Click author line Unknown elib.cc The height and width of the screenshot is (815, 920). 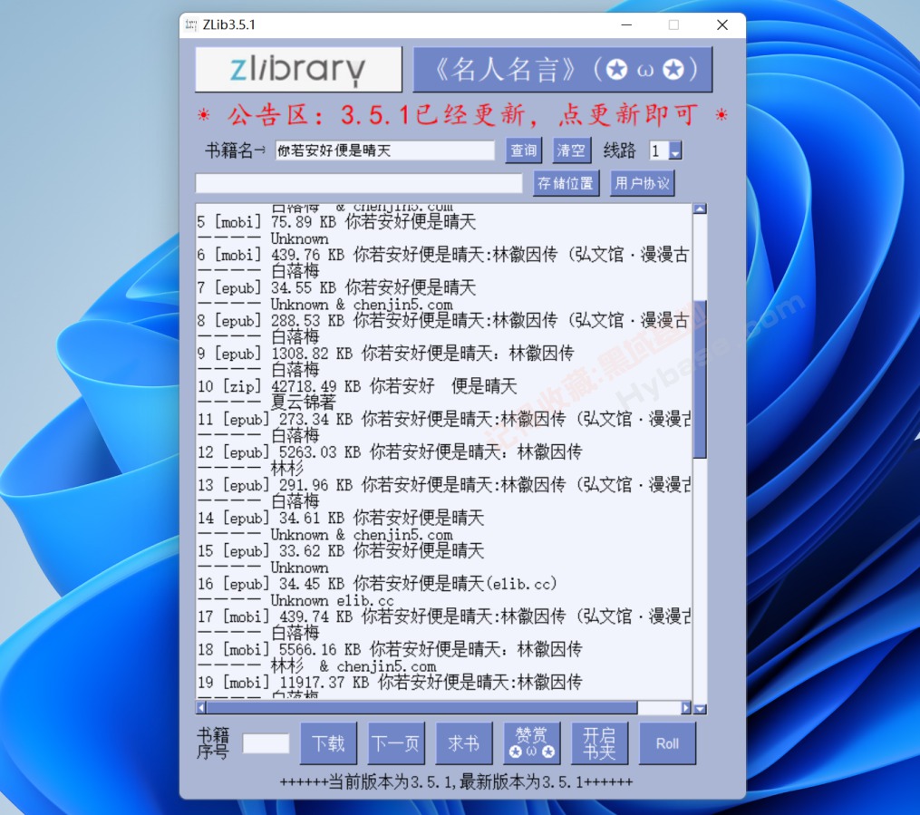(332, 600)
